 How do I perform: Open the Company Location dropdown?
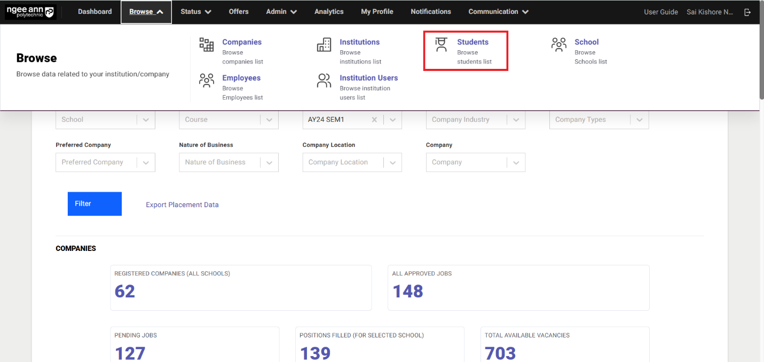[392, 162]
